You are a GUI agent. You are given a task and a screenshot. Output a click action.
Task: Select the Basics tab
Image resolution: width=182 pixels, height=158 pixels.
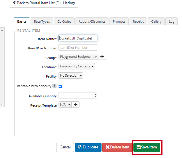coord(22,21)
